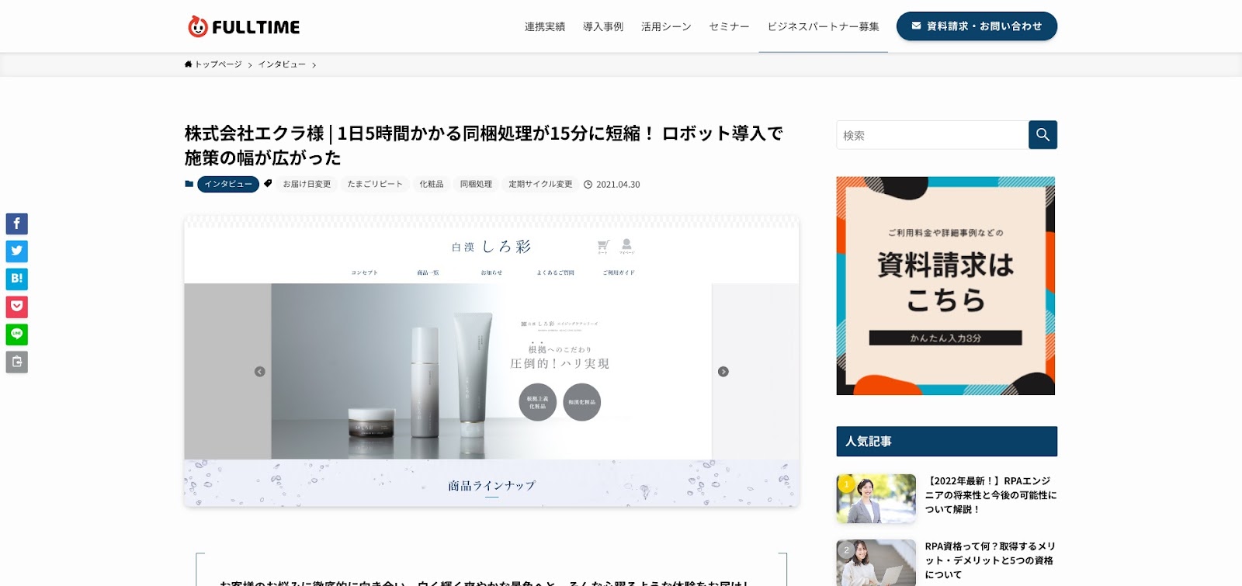
Task: Click インタビュー category badge
Action: coord(228,185)
